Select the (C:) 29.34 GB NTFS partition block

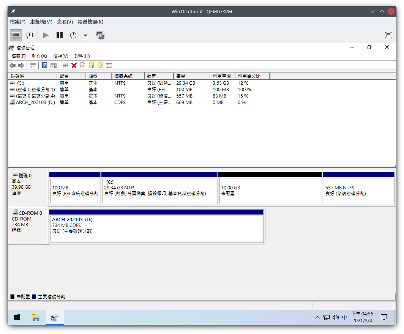159,188
